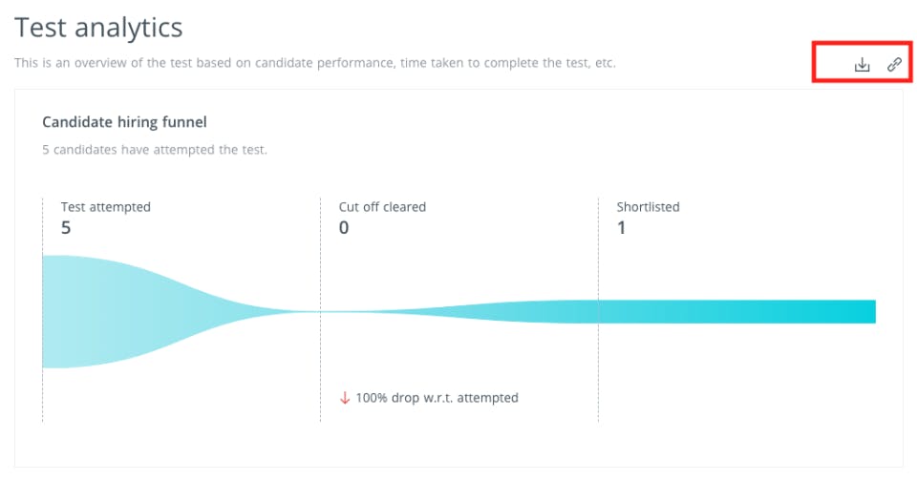Click the download report icon
917x481 pixels.
[862, 65]
